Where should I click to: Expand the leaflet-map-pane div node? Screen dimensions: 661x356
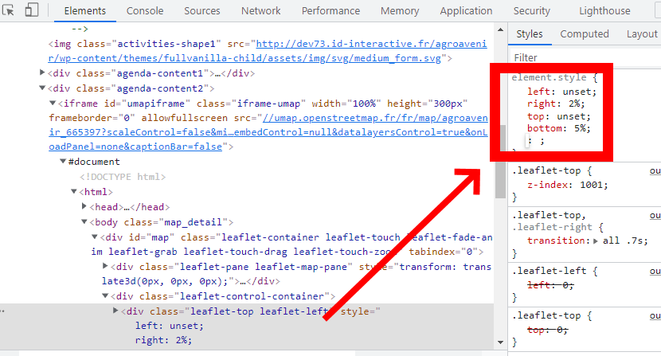coord(105,266)
